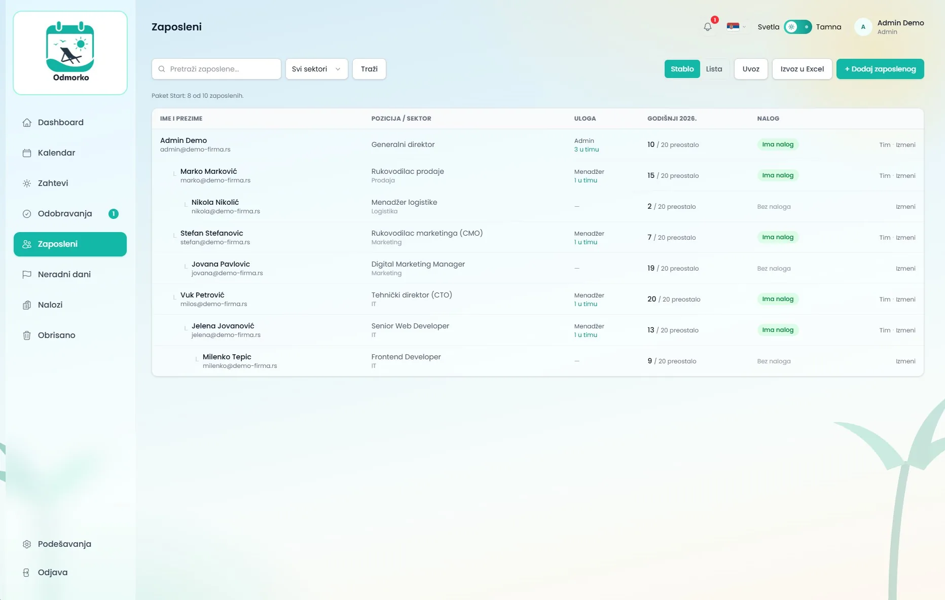Click '3 u timu' for Admin Demo
This screenshot has width=945, height=600.
tap(587, 149)
